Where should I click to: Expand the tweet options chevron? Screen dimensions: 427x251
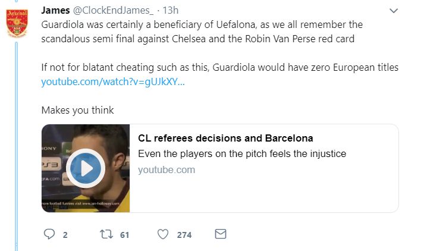(x=394, y=11)
